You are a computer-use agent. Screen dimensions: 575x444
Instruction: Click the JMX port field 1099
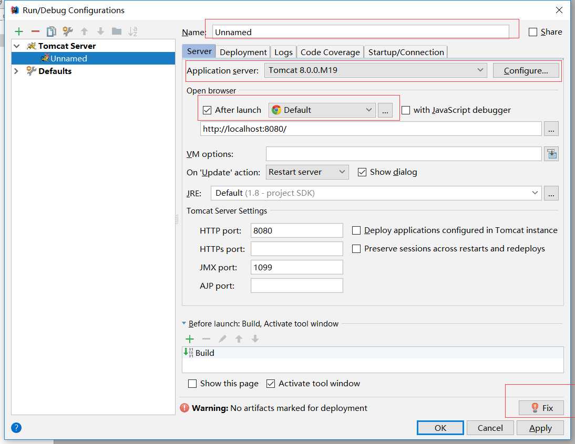click(296, 267)
